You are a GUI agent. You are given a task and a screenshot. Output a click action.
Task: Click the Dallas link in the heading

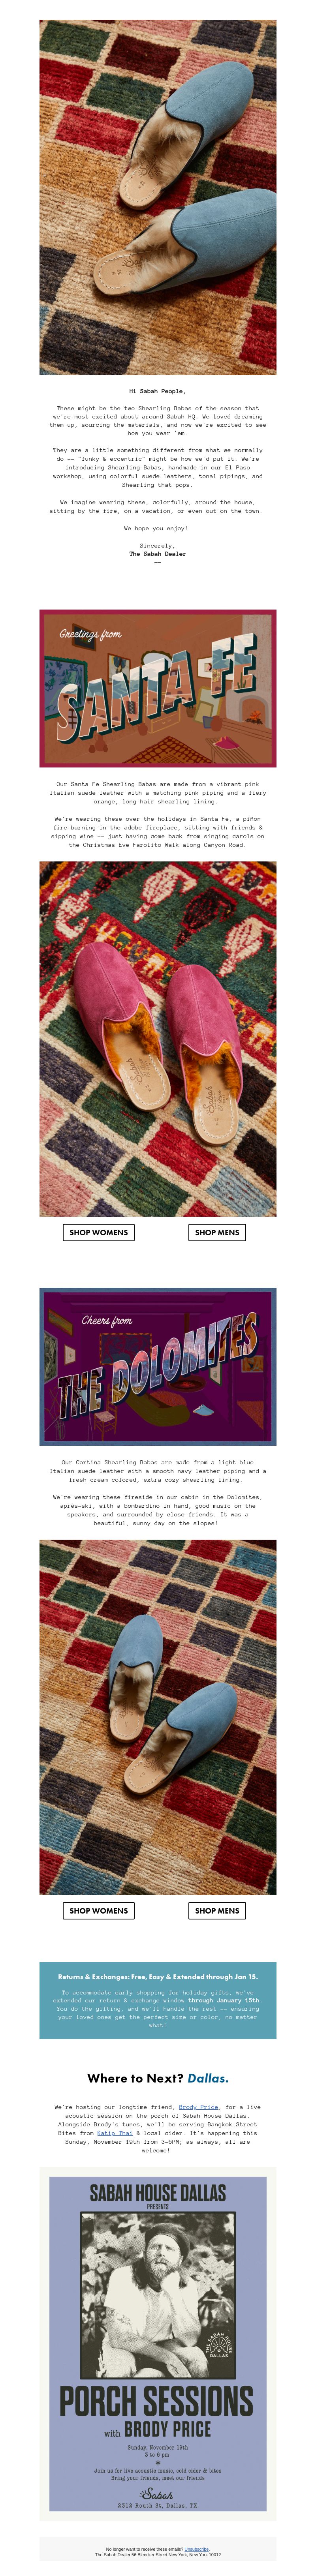click(208, 2078)
